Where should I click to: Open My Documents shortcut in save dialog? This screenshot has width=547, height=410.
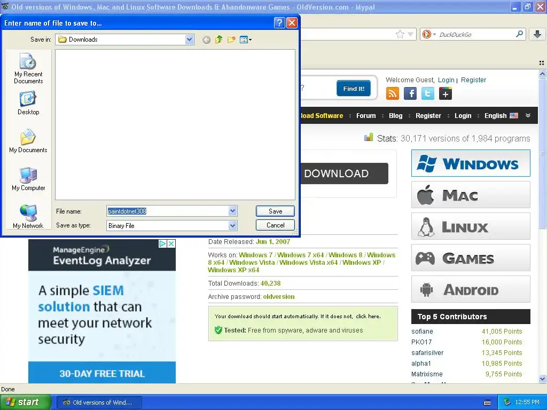tap(28, 141)
